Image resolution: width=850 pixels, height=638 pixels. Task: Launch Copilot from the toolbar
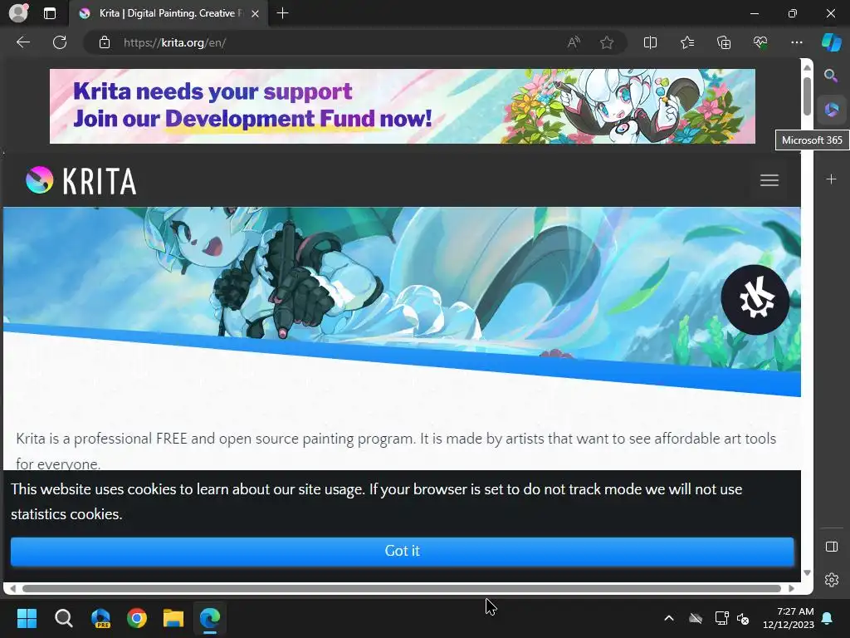point(831,42)
